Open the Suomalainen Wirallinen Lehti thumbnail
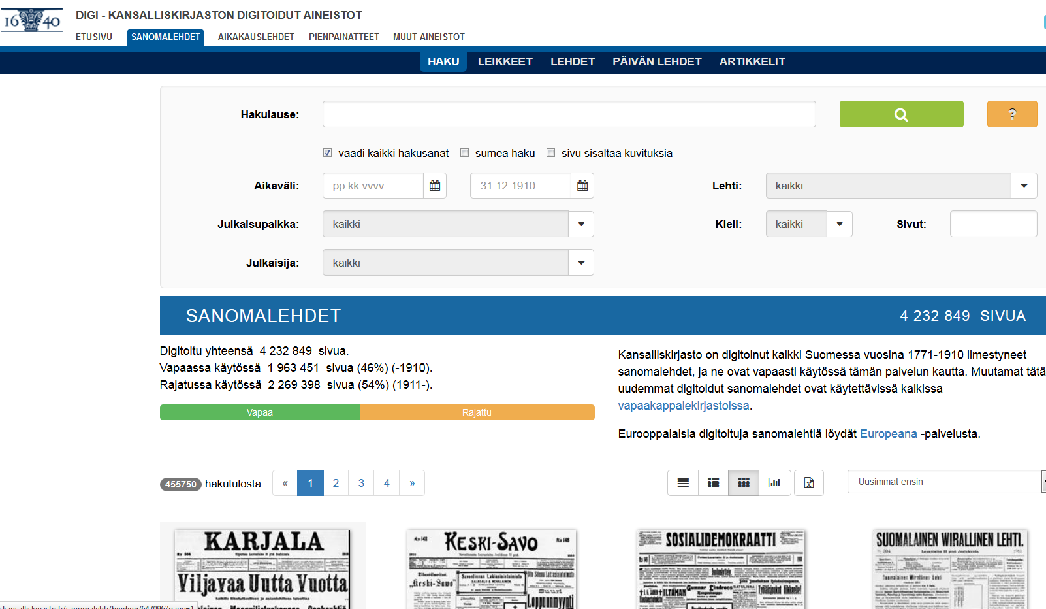The width and height of the screenshot is (1046, 609). [x=950, y=568]
